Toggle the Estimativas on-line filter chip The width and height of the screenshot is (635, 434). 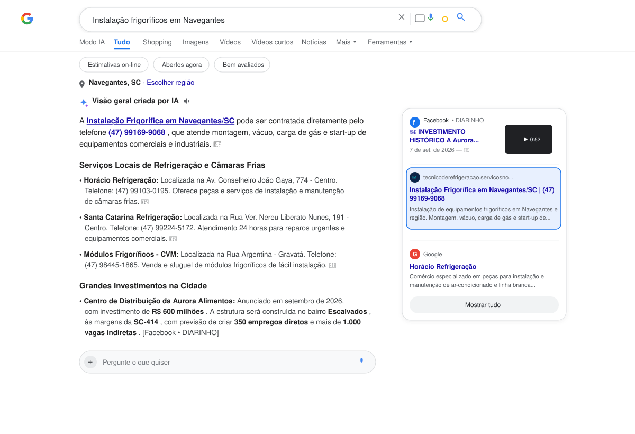click(x=114, y=65)
